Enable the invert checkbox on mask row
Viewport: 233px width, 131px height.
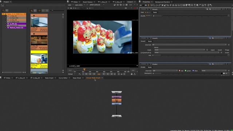click(x=216, y=50)
